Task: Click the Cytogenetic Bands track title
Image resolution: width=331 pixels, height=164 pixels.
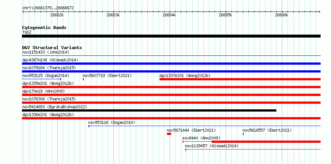Action: coord(44,28)
